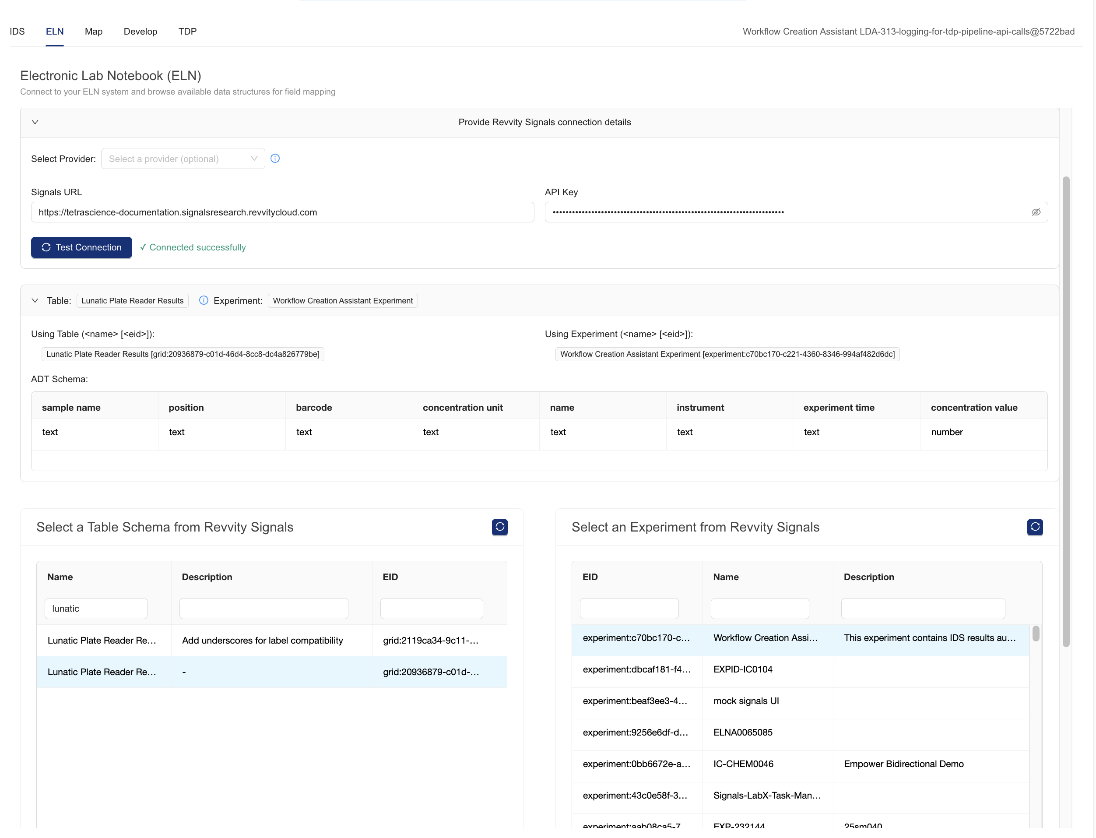The image size is (1096, 838).
Task: Toggle API Key visibility eye icon
Action: click(x=1035, y=212)
